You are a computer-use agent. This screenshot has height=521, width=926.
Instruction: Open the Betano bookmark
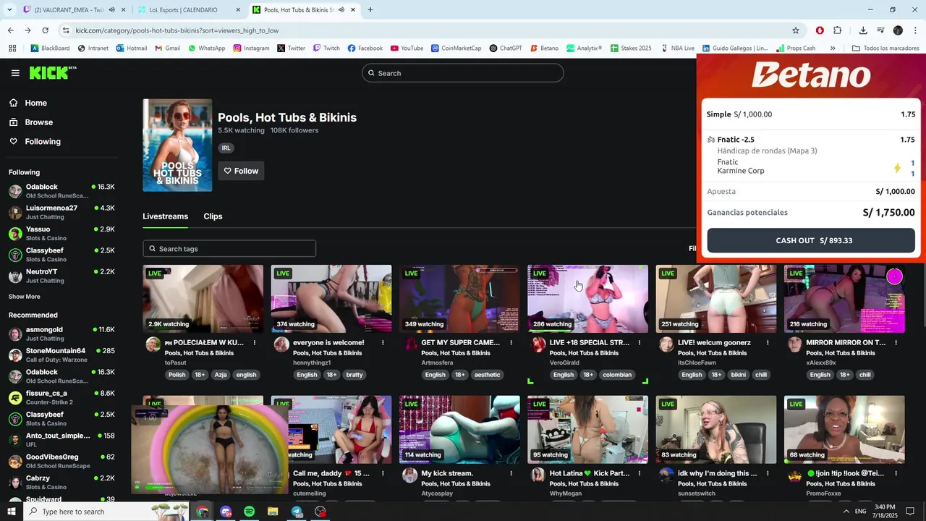[544, 48]
